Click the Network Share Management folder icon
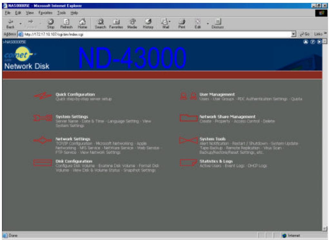This screenshot has width=329, height=240. pyautogui.click(x=189, y=118)
